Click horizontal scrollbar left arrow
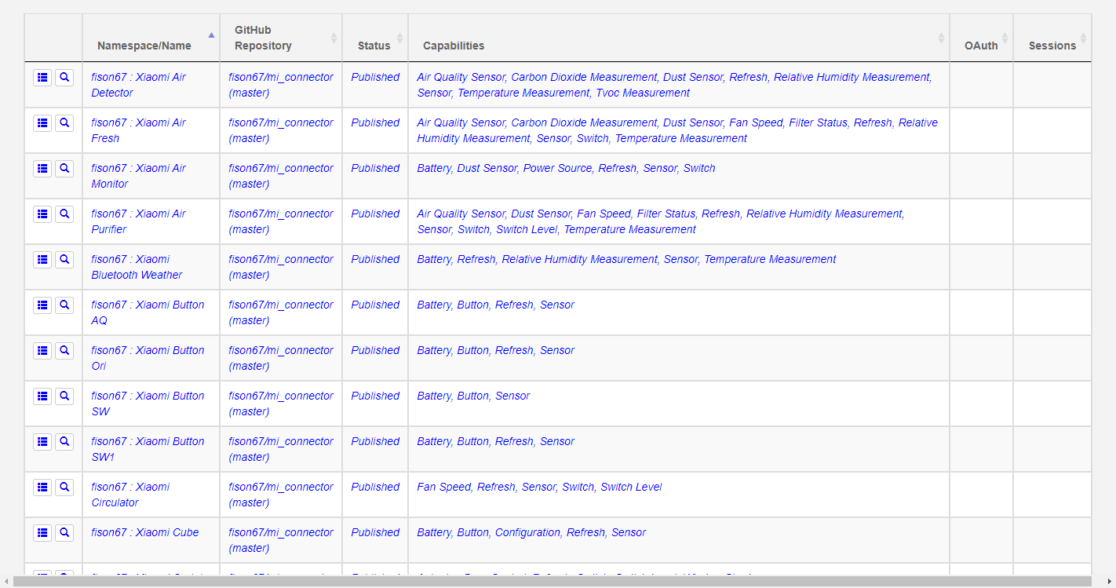 tap(6, 582)
